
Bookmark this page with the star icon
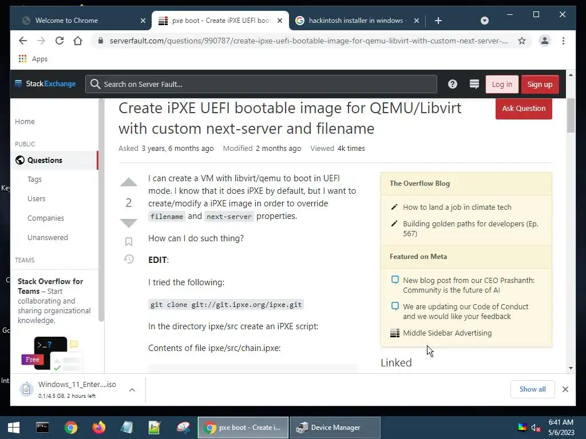pyautogui.click(x=522, y=41)
